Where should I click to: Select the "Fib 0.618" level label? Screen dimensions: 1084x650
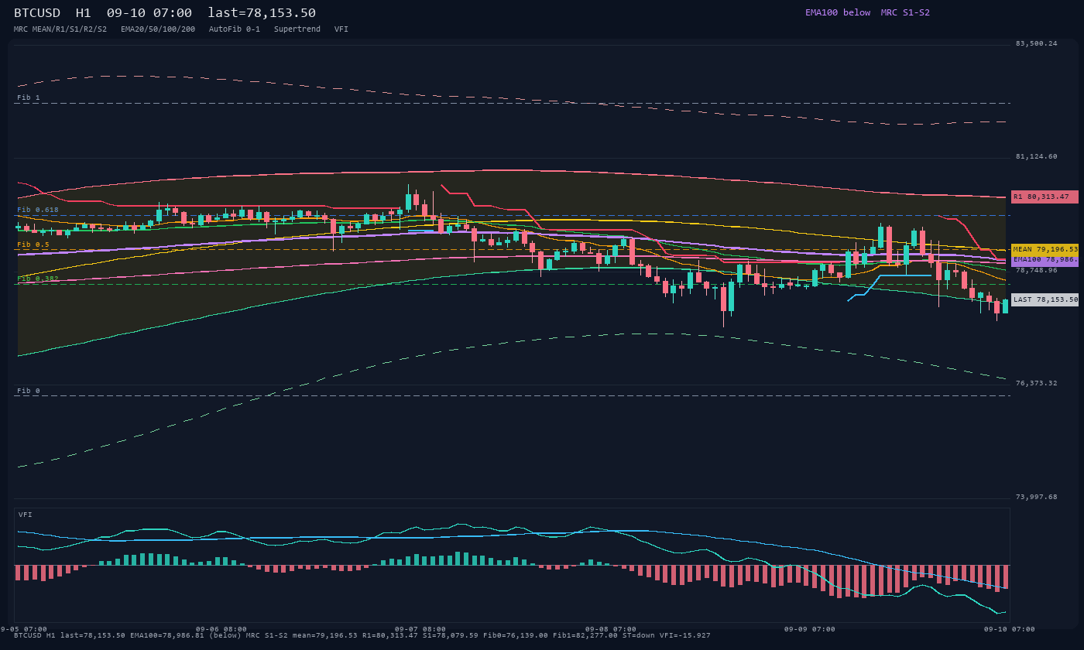[x=38, y=210]
